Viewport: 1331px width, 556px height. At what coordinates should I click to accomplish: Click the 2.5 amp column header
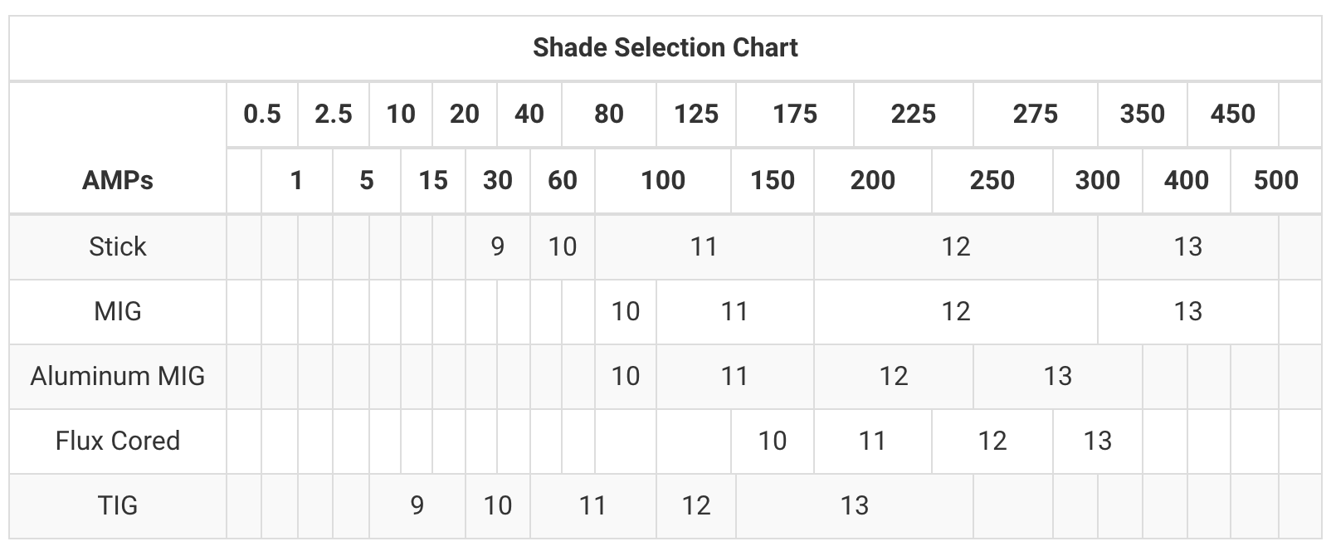click(x=334, y=114)
